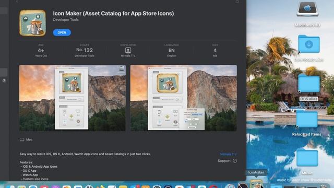Click the Mac platform icon below the screenshots
334x188 pixels.
point(22,139)
